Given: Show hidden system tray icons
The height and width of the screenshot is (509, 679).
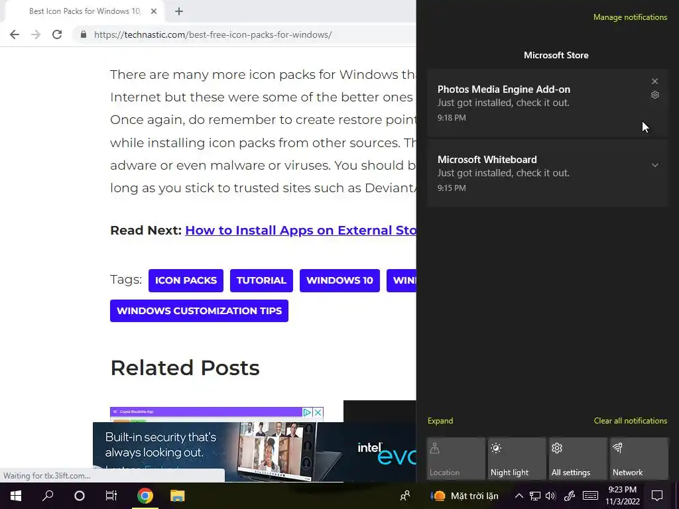Looking at the screenshot, I should point(519,496).
